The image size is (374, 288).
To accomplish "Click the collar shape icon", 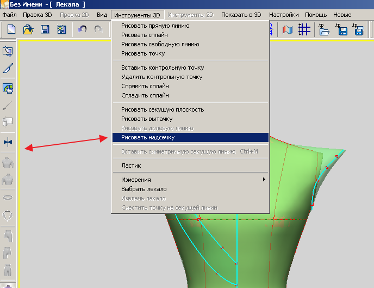I will (x=8, y=216).
